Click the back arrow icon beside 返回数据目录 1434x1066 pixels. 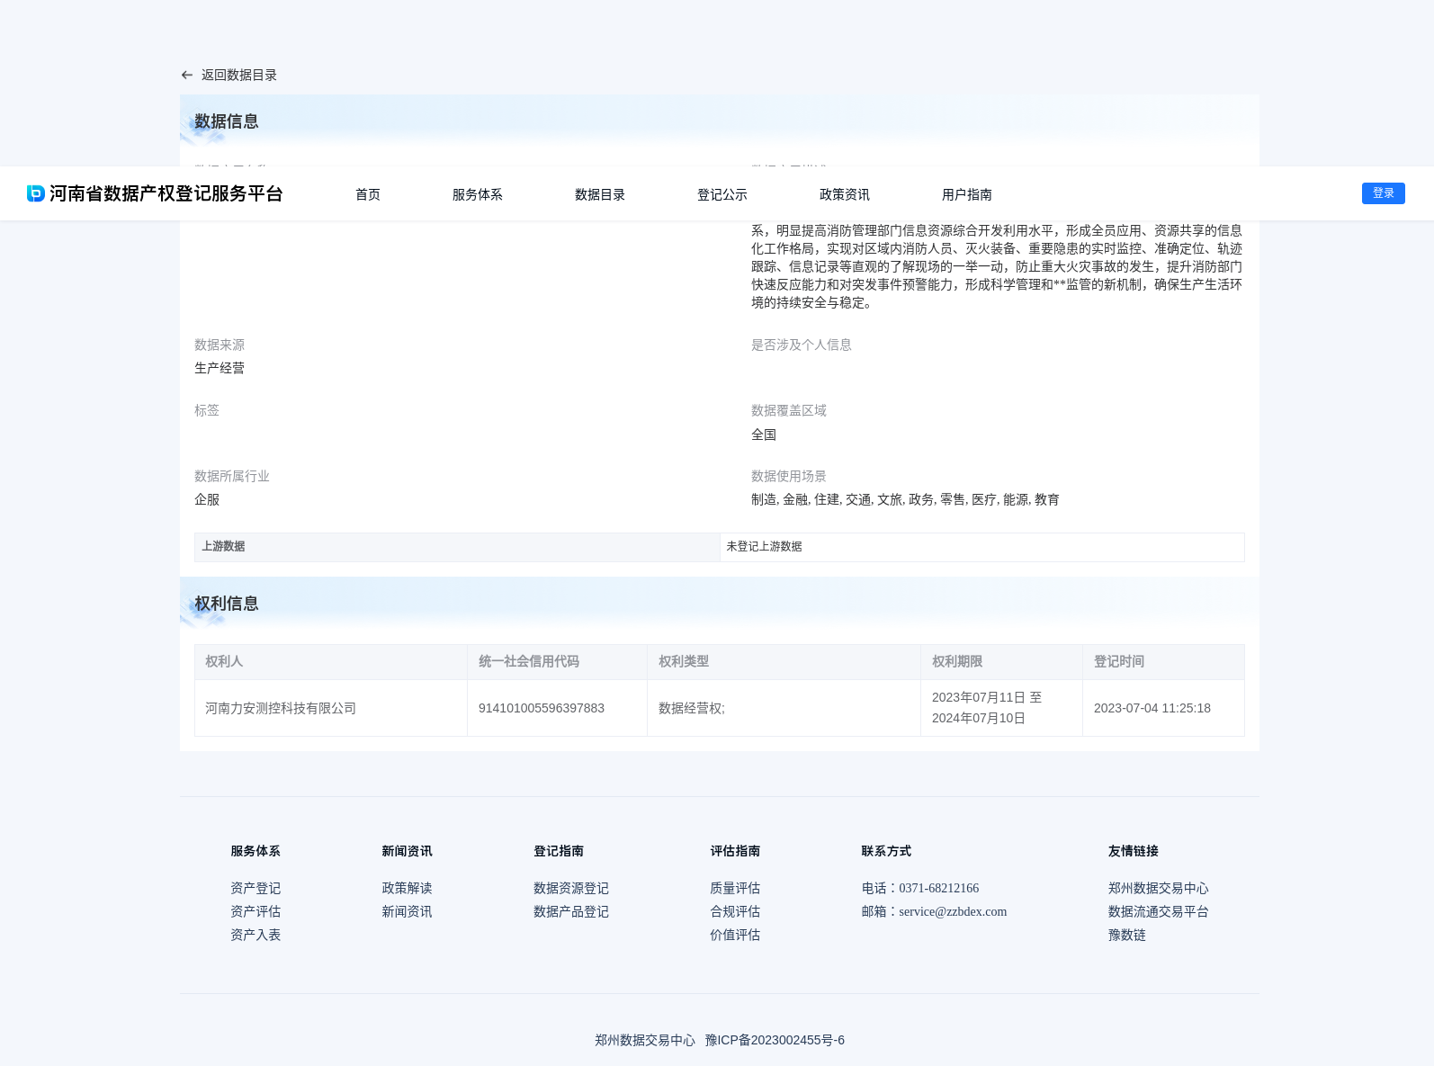click(187, 76)
